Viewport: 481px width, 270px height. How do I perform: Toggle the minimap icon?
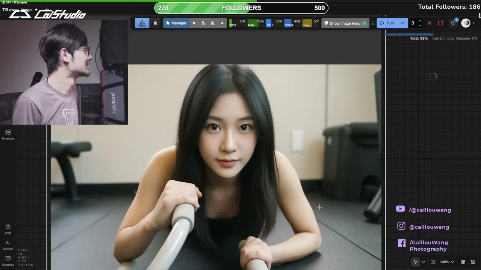click(x=463, y=262)
